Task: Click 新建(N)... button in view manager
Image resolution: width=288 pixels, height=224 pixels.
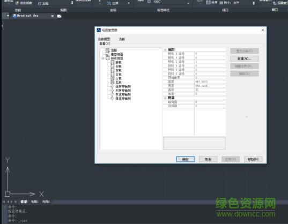Action: point(244,59)
